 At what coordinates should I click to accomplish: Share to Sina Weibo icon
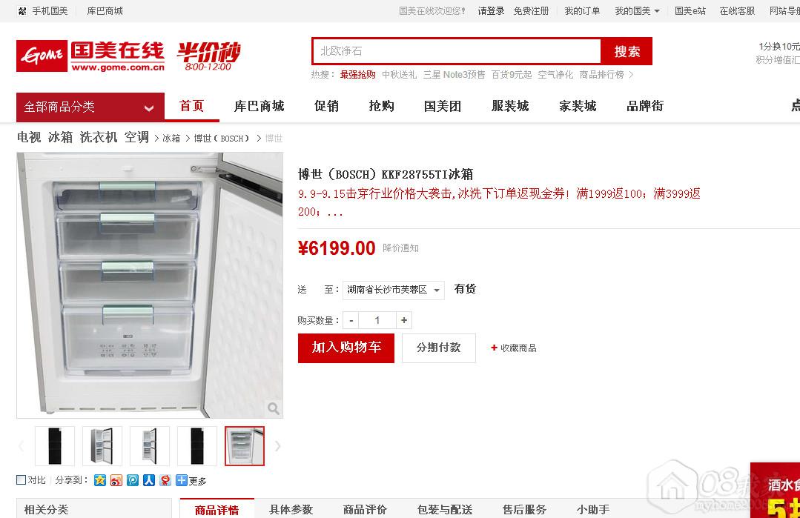click(116, 480)
